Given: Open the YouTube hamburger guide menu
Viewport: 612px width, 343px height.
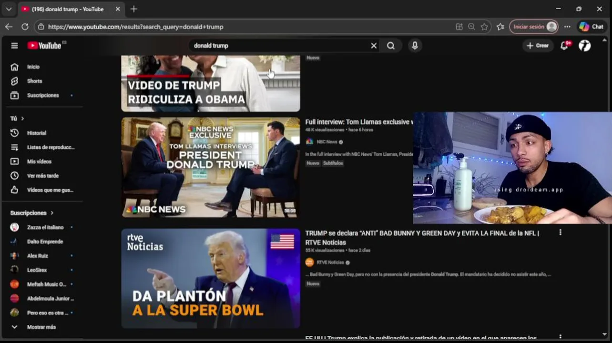Looking at the screenshot, I should 14,46.
